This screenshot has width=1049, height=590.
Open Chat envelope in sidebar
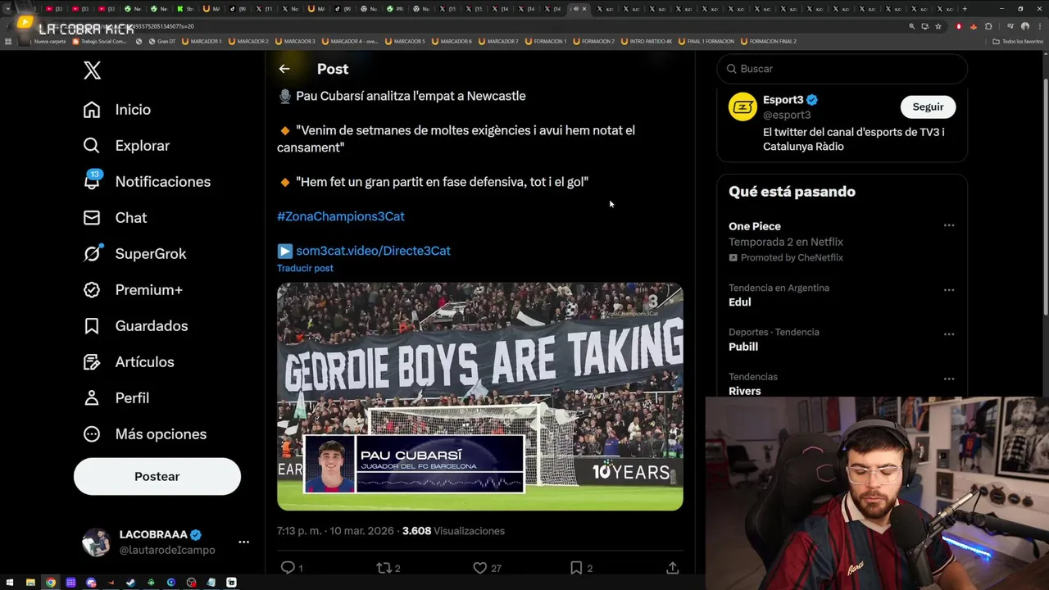pos(115,218)
